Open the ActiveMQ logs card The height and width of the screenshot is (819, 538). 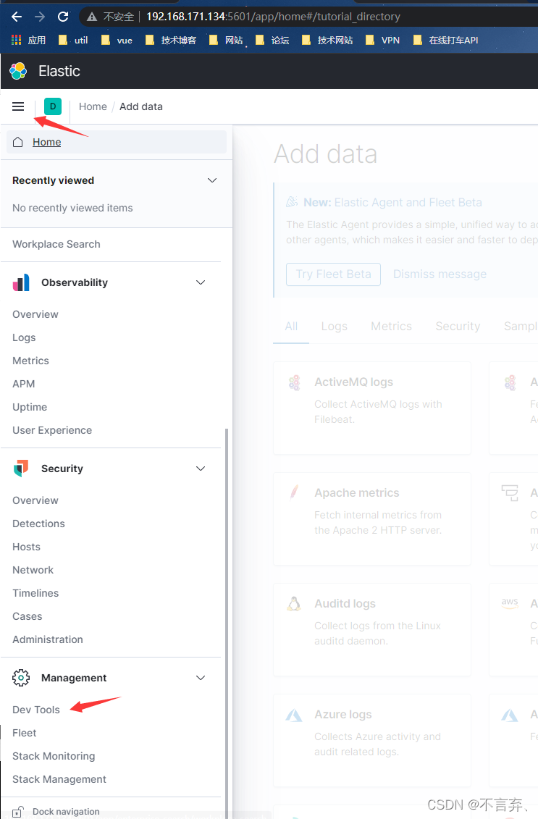click(x=372, y=408)
